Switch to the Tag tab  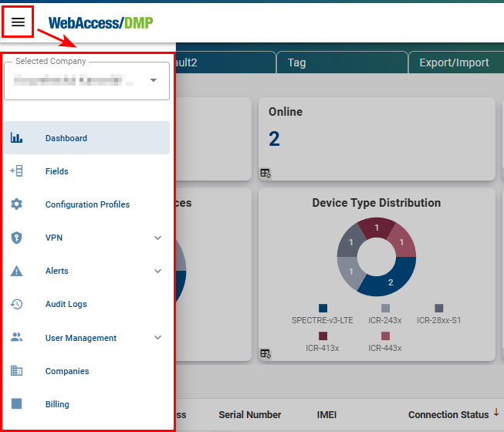(296, 62)
